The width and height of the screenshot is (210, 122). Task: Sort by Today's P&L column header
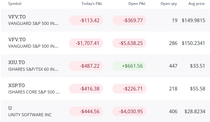tap(92, 4)
